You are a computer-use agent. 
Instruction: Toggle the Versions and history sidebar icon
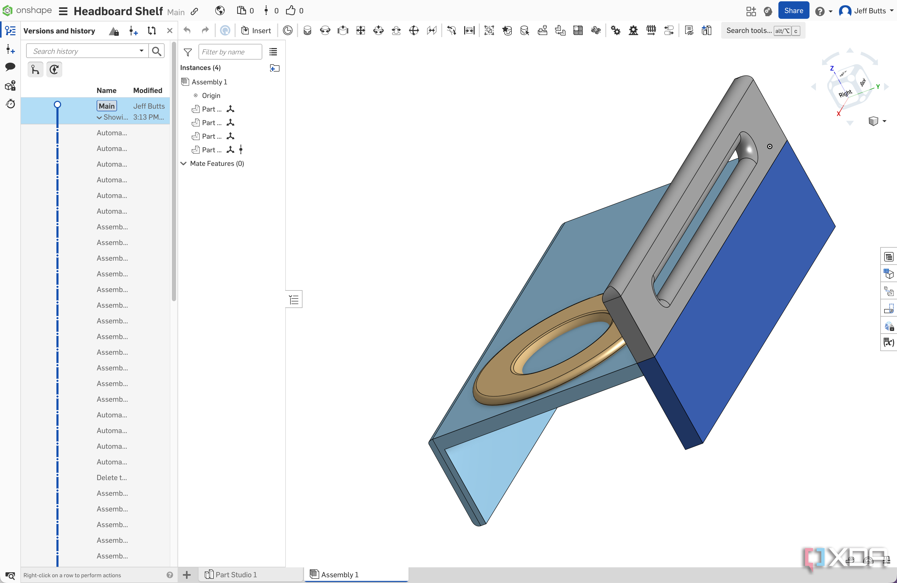click(10, 31)
